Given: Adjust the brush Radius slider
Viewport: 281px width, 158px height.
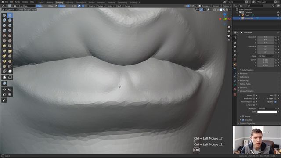Looking at the screenshot, I should [x=45, y=6].
